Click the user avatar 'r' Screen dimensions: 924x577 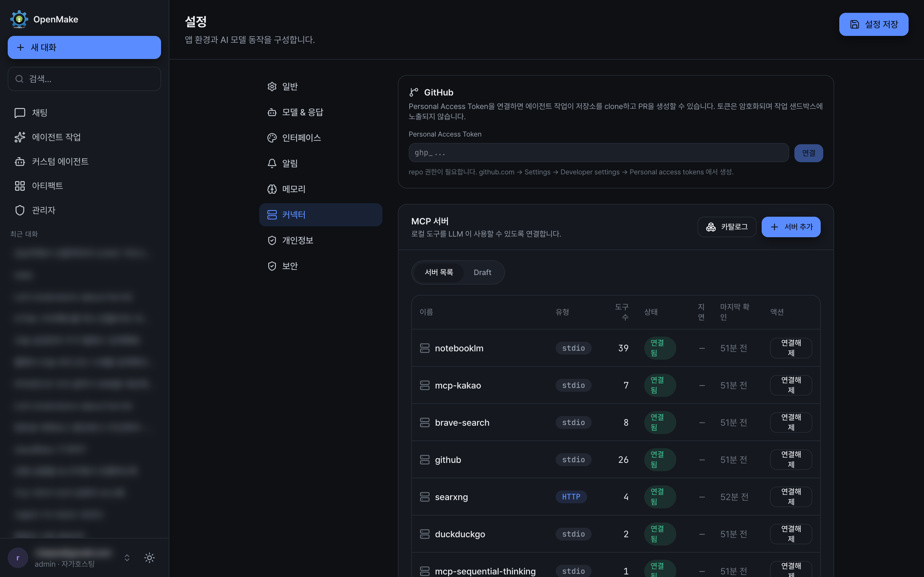[18, 557]
